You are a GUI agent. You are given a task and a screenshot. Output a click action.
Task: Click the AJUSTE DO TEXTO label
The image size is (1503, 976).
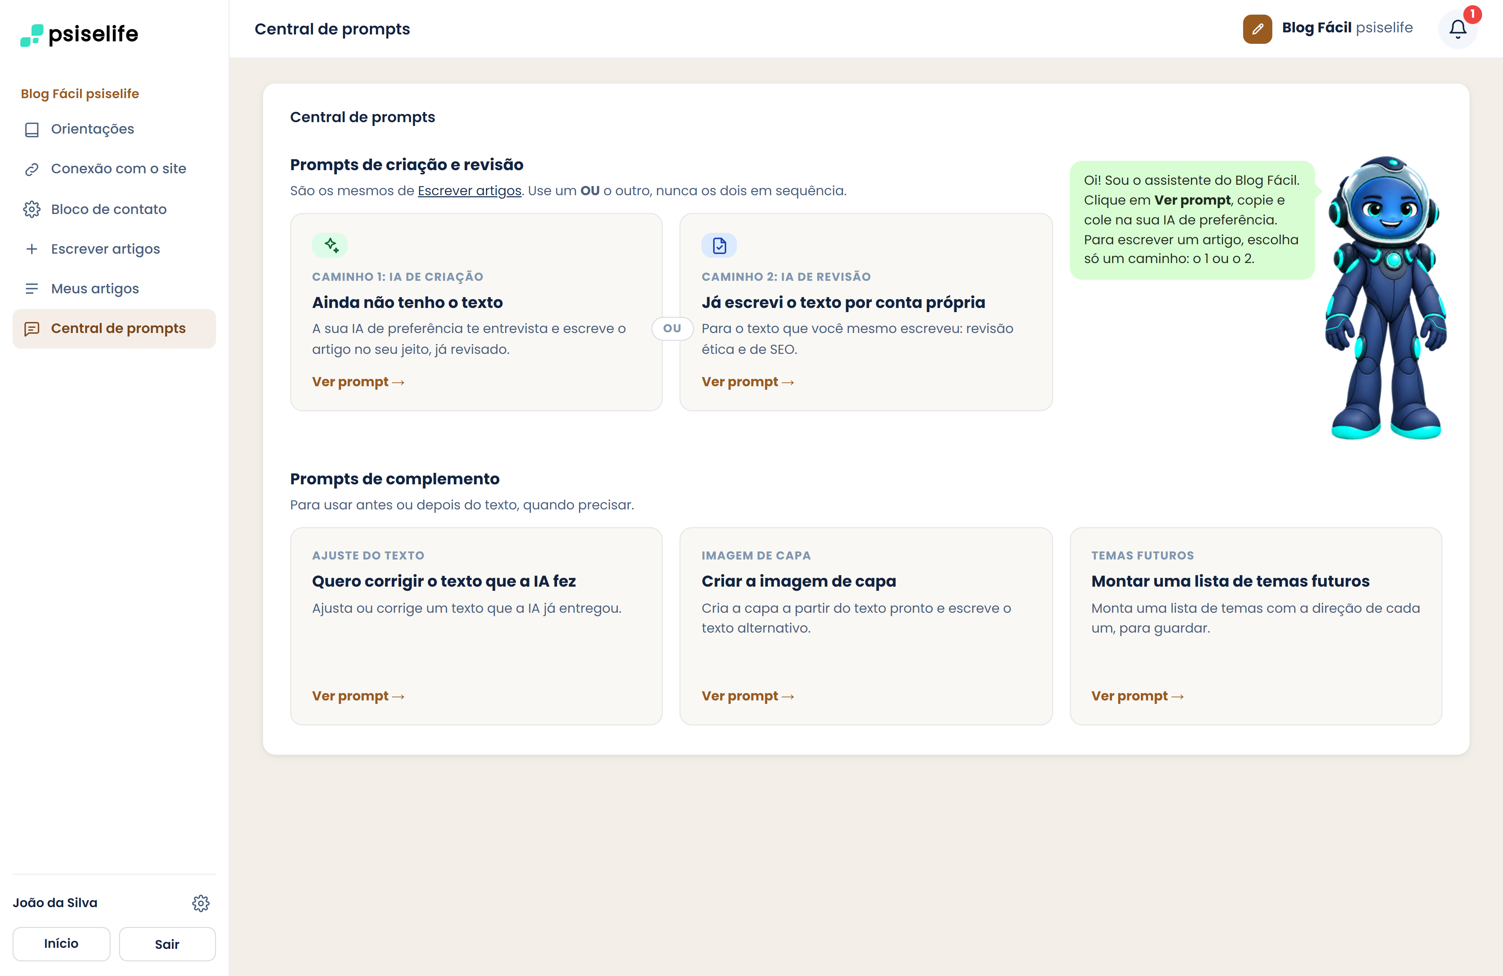[368, 556]
